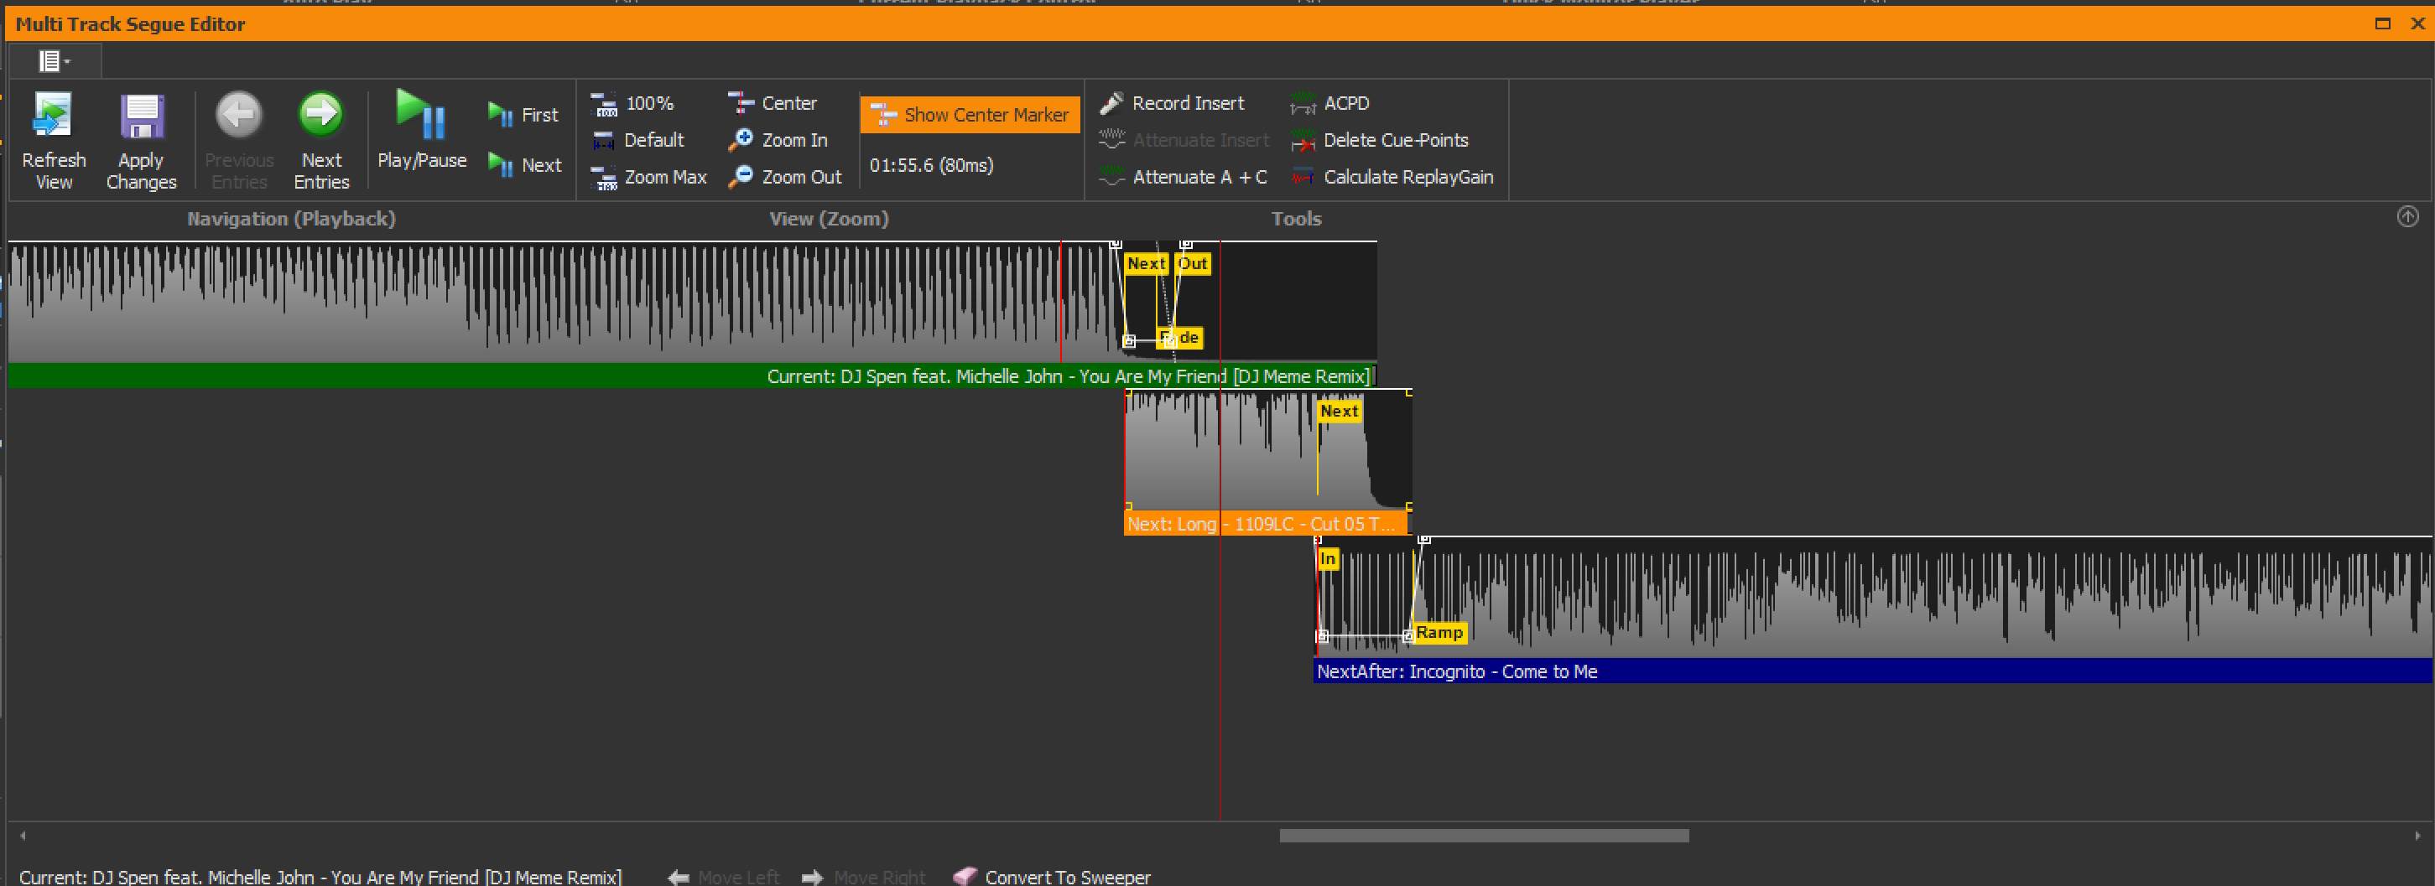The width and height of the screenshot is (2435, 886).
Task: Select the Ramp marker on Incognito track
Action: pyautogui.click(x=1439, y=633)
